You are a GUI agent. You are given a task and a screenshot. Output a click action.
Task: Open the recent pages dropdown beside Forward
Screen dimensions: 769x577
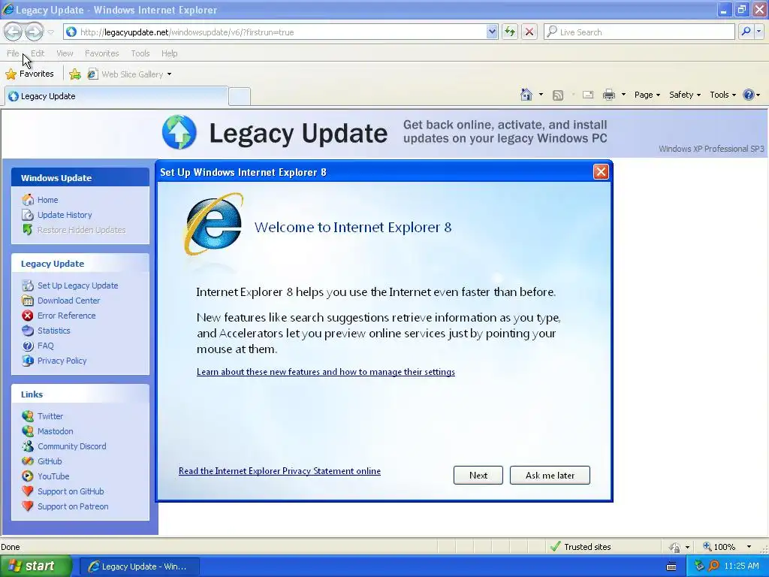pyautogui.click(x=51, y=32)
